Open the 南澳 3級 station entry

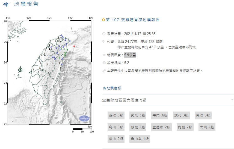[203, 115]
